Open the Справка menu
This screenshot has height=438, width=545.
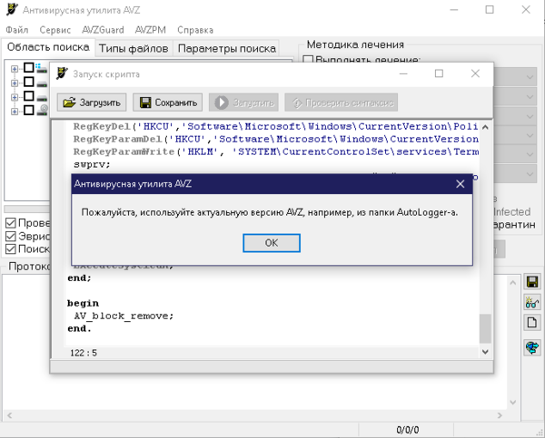[x=195, y=30]
